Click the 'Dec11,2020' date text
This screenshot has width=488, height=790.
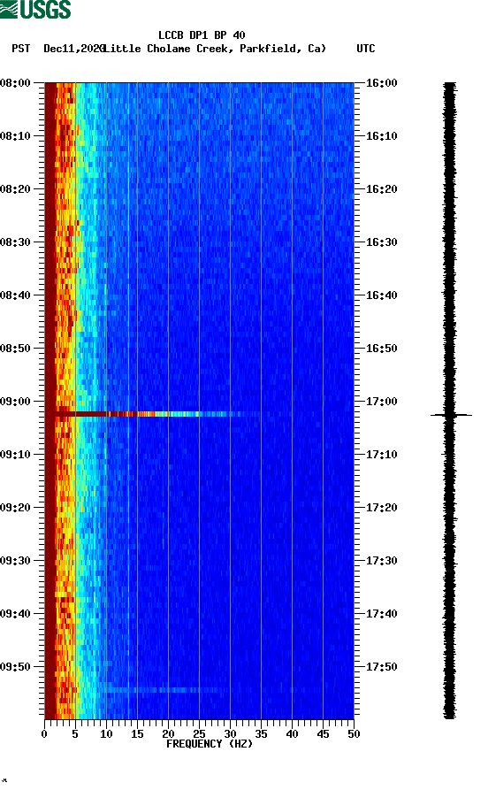coord(73,49)
